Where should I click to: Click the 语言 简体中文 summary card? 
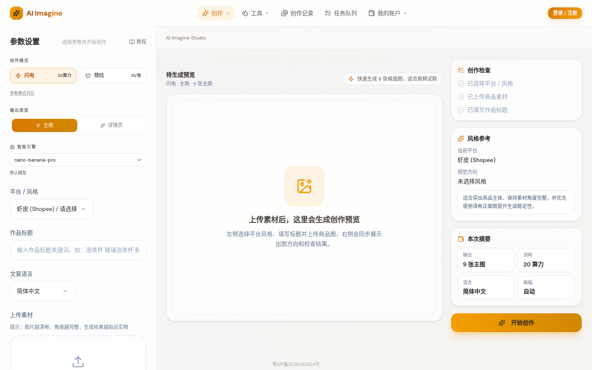pos(486,287)
